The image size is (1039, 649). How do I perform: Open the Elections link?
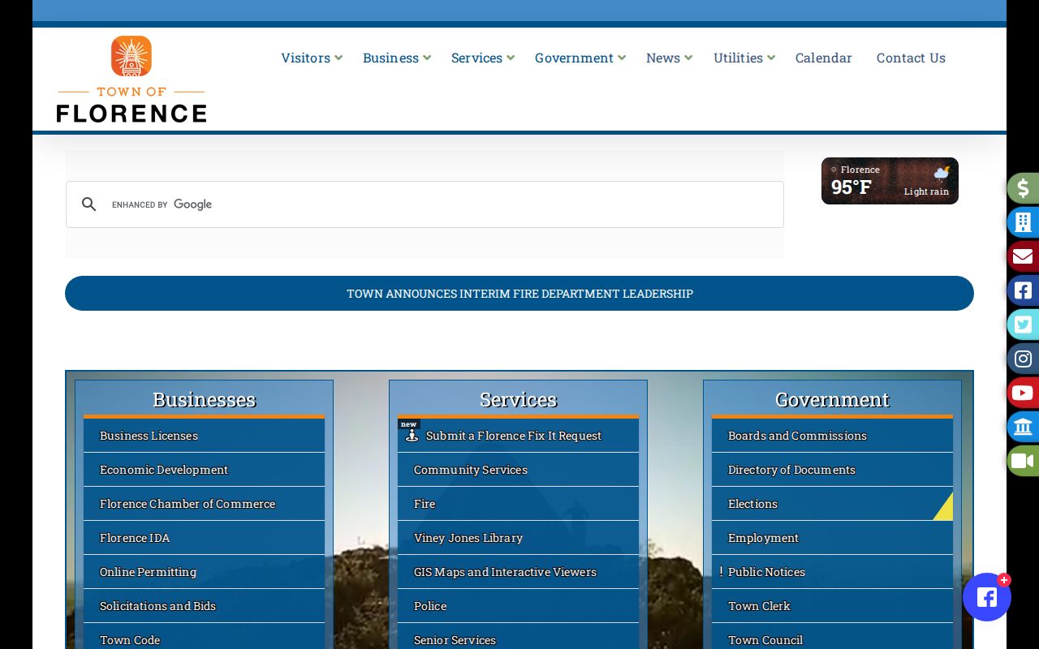pyautogui.click(x=832, y=504)
